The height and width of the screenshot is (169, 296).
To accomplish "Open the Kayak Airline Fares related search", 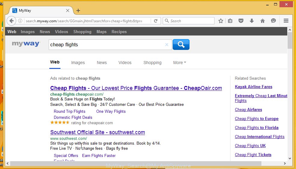I will pos(253,87).
